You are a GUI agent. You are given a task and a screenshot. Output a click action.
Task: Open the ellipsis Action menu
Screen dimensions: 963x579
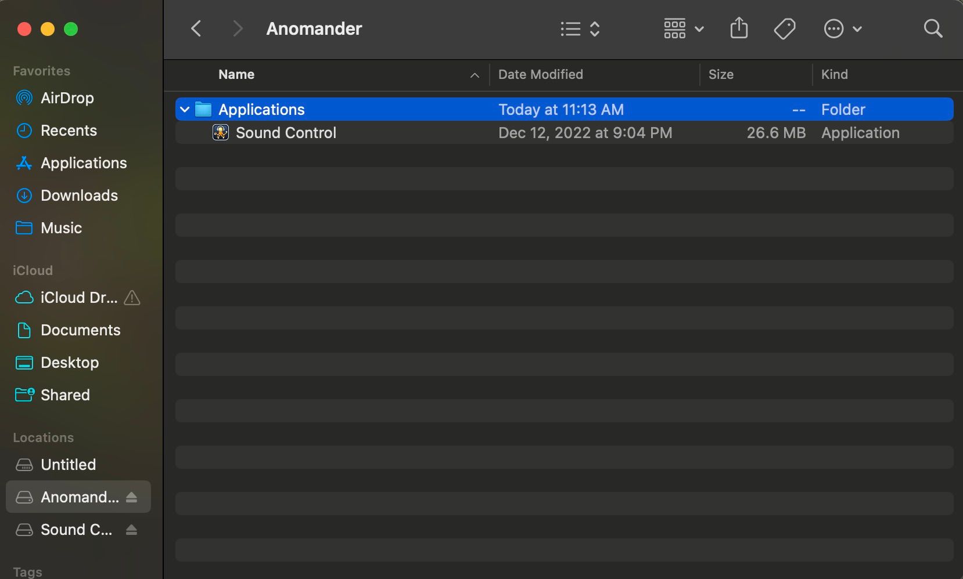click(x=842, y=28)
